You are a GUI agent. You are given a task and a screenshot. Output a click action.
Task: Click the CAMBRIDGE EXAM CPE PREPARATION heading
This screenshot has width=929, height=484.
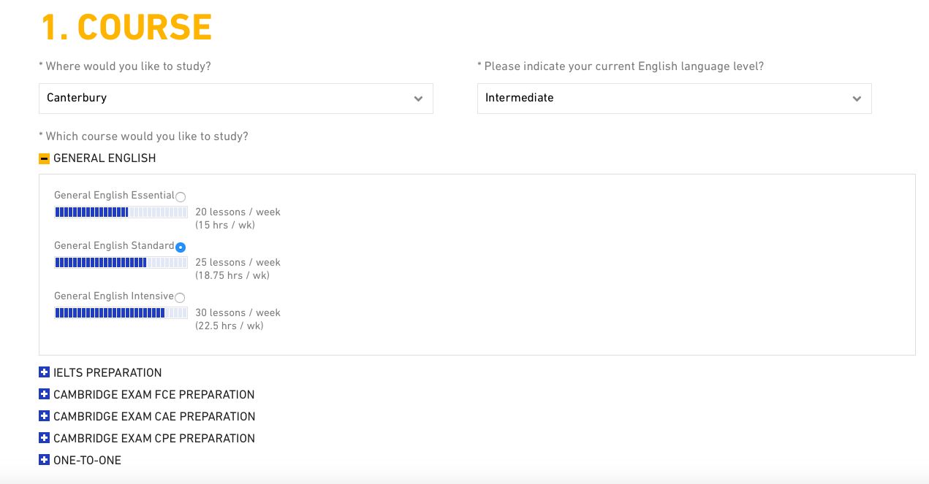[154, 439]
